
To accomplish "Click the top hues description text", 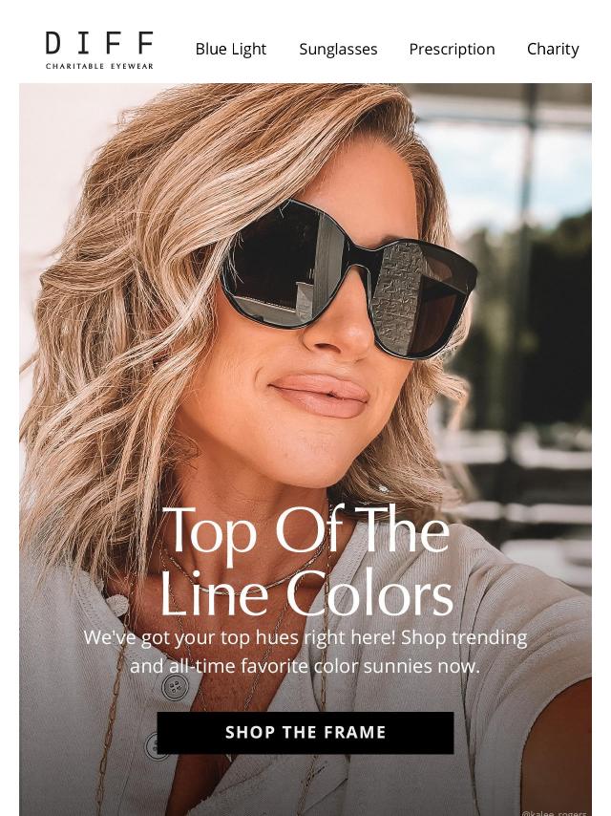I will click(305, 652).
